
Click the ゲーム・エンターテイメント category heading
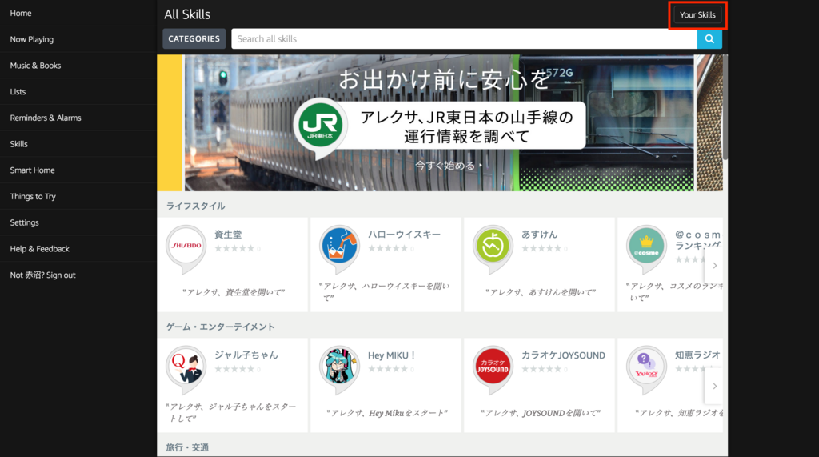pos(220,327)
